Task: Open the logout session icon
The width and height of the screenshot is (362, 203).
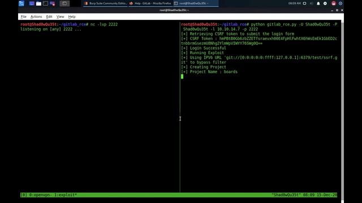Action: tap(341, 3)
